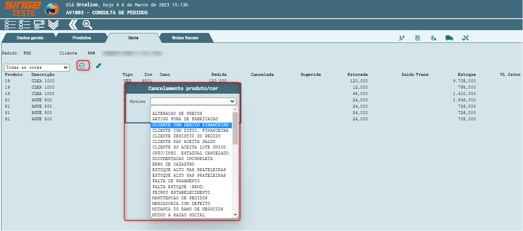This screenshot has width=523, height=231.
Task: Click the Motivo list scroll up arrow
Action: point(235,109)
